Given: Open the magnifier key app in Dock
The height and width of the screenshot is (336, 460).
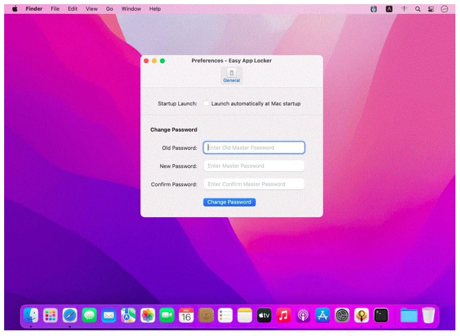Looking at the screenshot, I should click(x=361, y=316).
